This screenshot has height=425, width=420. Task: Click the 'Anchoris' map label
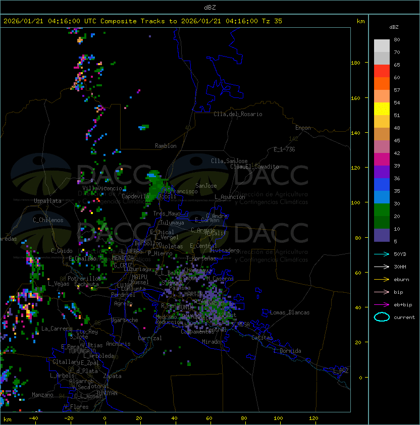118,344
